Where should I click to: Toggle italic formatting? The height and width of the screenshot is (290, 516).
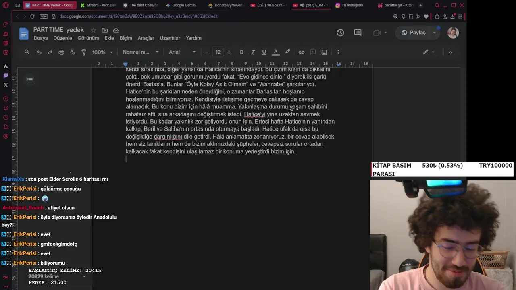[x=253, y=52]
